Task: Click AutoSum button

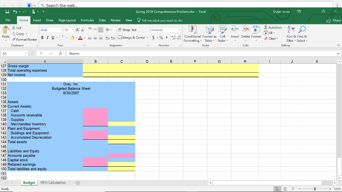Action: 273,27
